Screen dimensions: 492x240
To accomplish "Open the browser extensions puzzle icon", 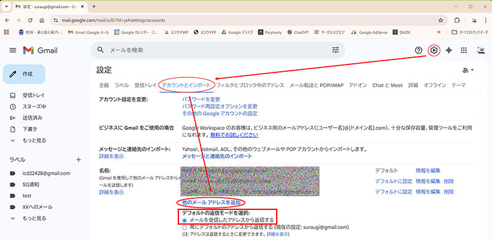I will 457,20.
